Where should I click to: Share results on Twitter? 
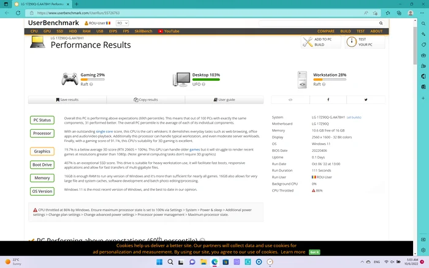pyautogui.click(x=366, y=100)
